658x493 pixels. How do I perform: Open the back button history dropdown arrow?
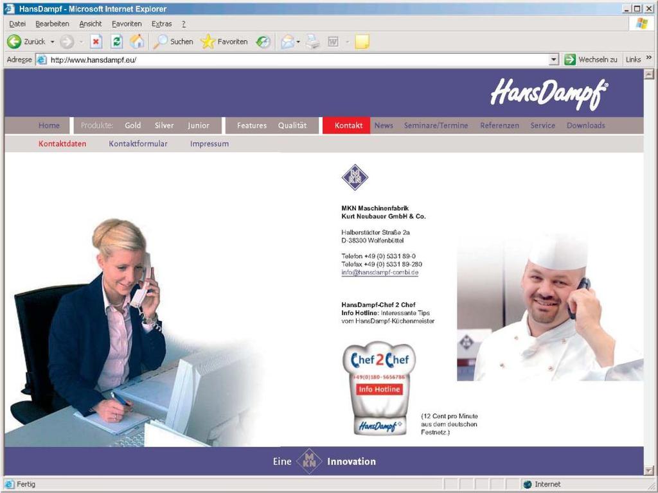click(53, 42)
